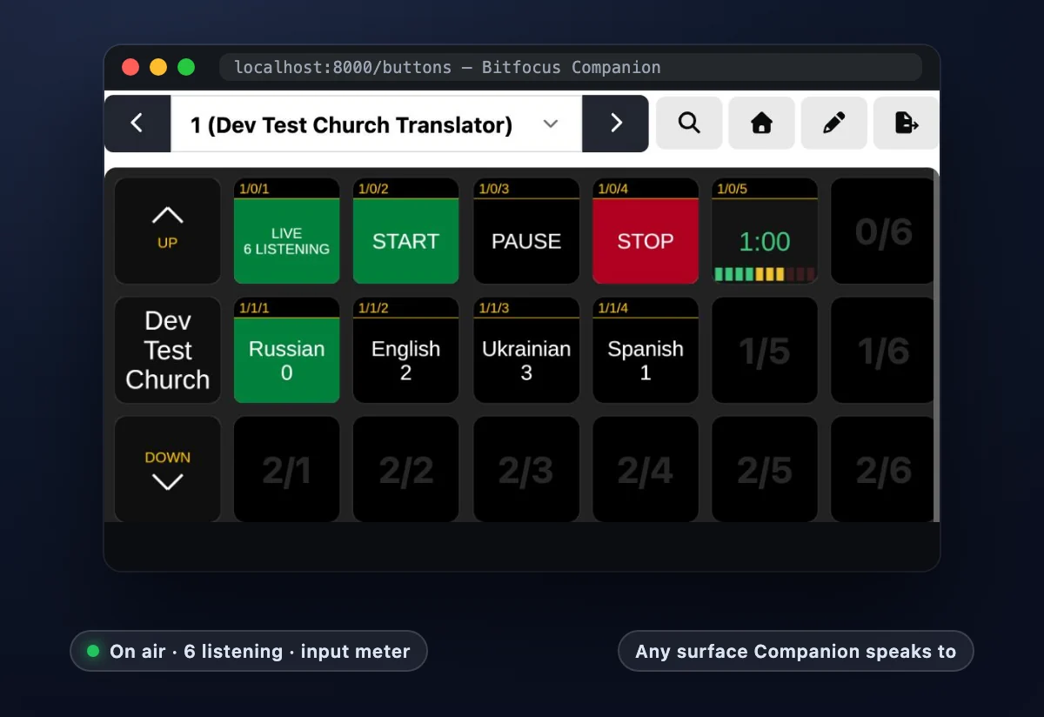
Task: Click the 1/1/3 location label
Action: pyautogui.click(x=493, y=308)
